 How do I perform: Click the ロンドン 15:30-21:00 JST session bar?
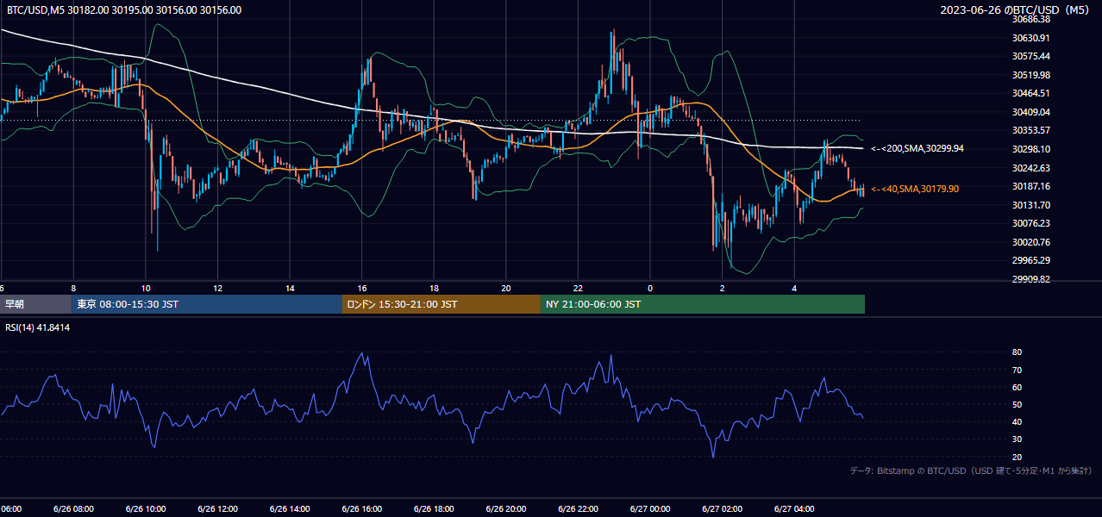point(441,304)
